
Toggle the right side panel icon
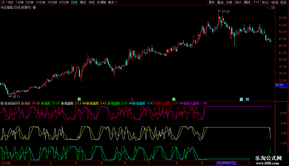click(x=273, y=8)
